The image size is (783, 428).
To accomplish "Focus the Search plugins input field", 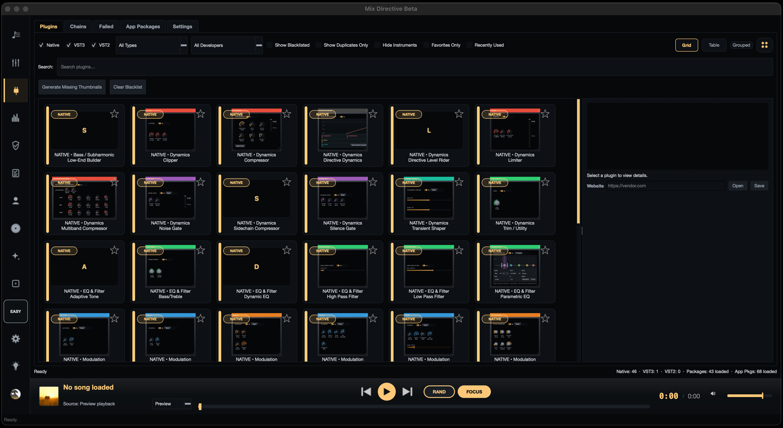I will pyautogui.click(x=414, y=67).
